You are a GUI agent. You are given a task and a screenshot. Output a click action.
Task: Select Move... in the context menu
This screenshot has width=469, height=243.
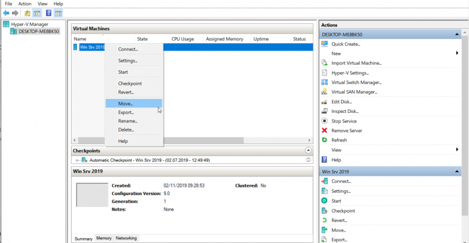pyautogui.click(x=134, y=104)
